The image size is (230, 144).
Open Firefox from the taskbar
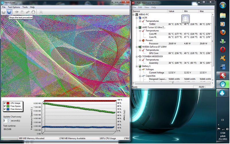[x=223, y=32]
